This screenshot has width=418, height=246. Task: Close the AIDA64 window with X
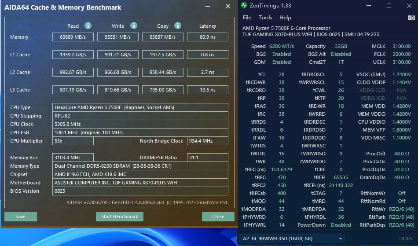click(227, 6)
